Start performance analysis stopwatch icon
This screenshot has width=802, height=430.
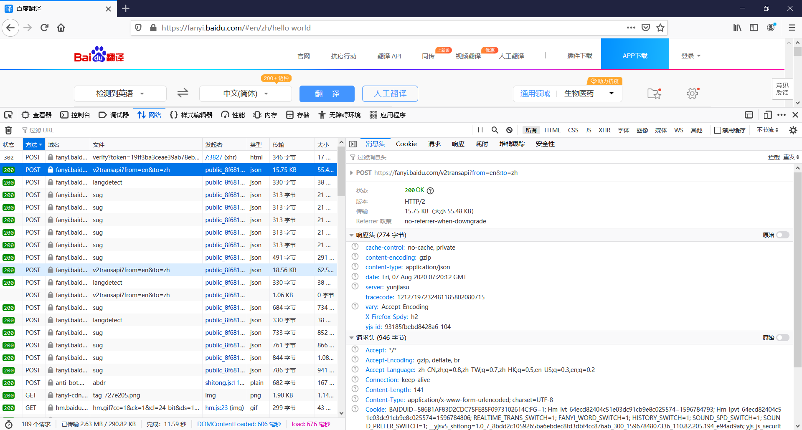click(x=8, y=424)
